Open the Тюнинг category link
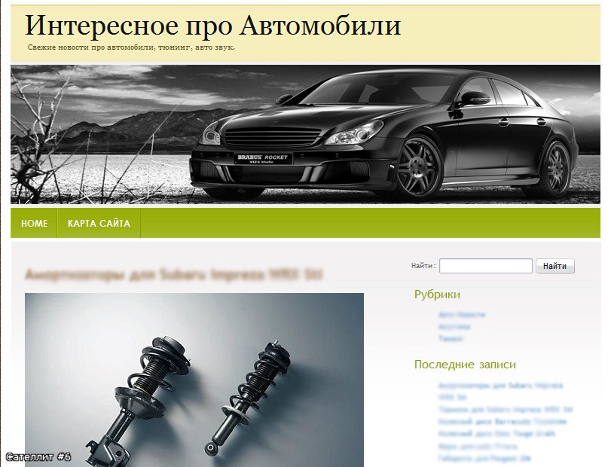 (451, 339)
